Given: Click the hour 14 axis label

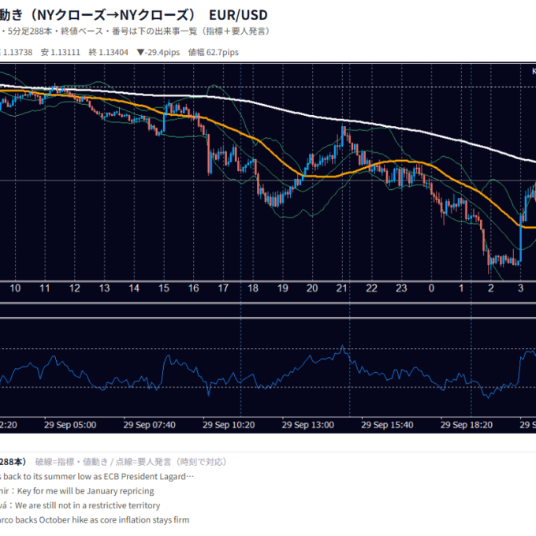Looking at the screenshot, I should 134,288.
